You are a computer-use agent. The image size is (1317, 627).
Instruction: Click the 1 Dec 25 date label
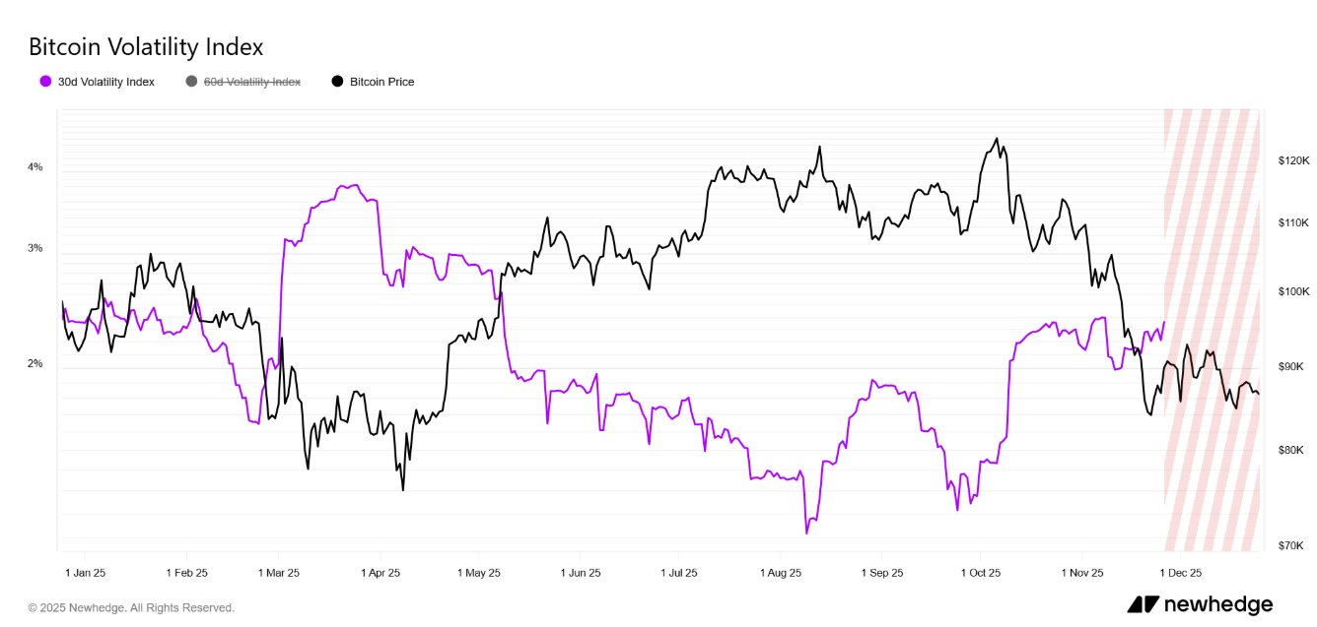[1180, 572]
